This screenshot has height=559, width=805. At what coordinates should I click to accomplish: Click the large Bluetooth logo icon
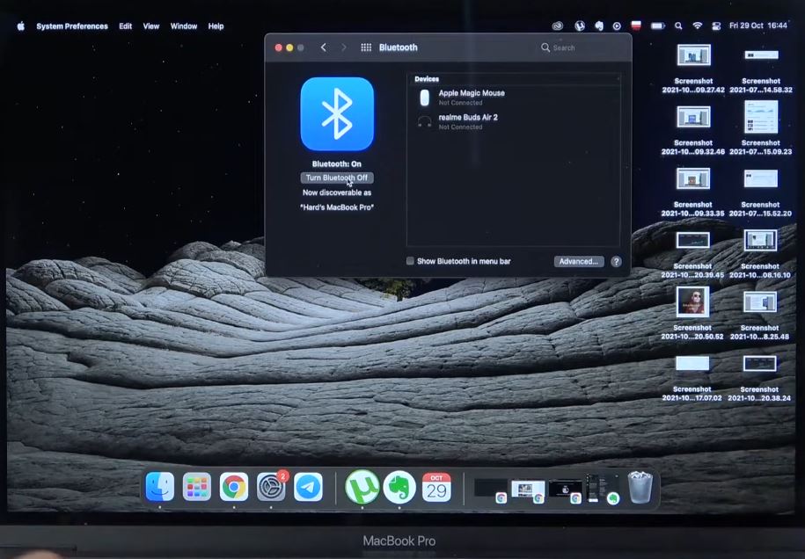(x=337, y=114)
